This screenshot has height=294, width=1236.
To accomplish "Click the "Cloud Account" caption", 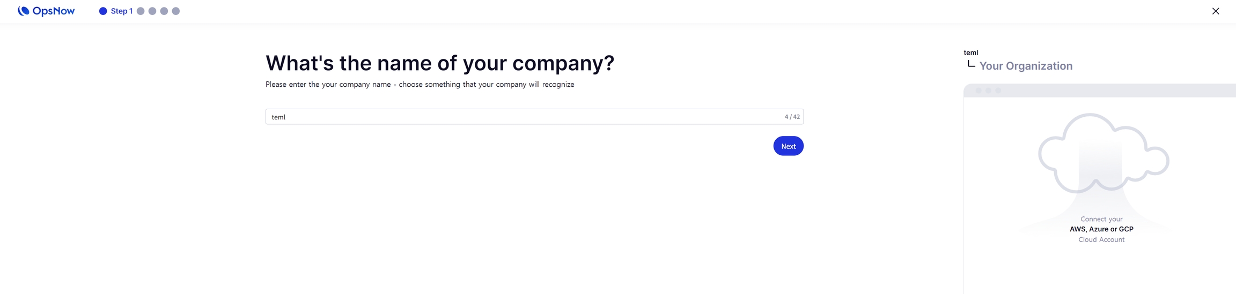I will pos(1101,240).
